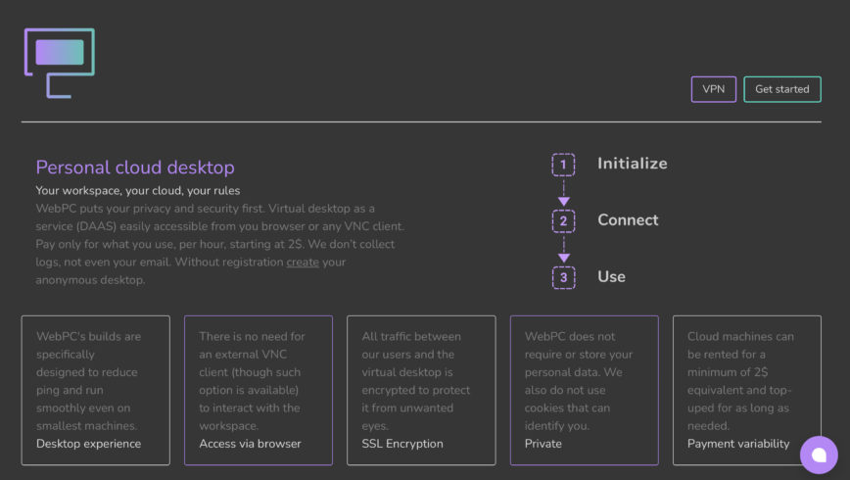The height and width of the screenshot is (480, 850).
Task: Click the step 3 number icon
Action: pos(563,277)
